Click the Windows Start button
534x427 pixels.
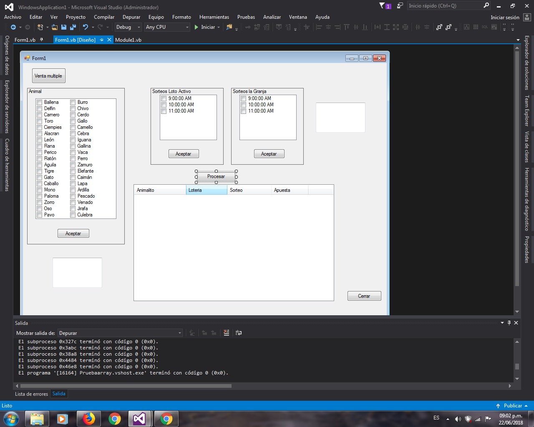tap(11, 419)
